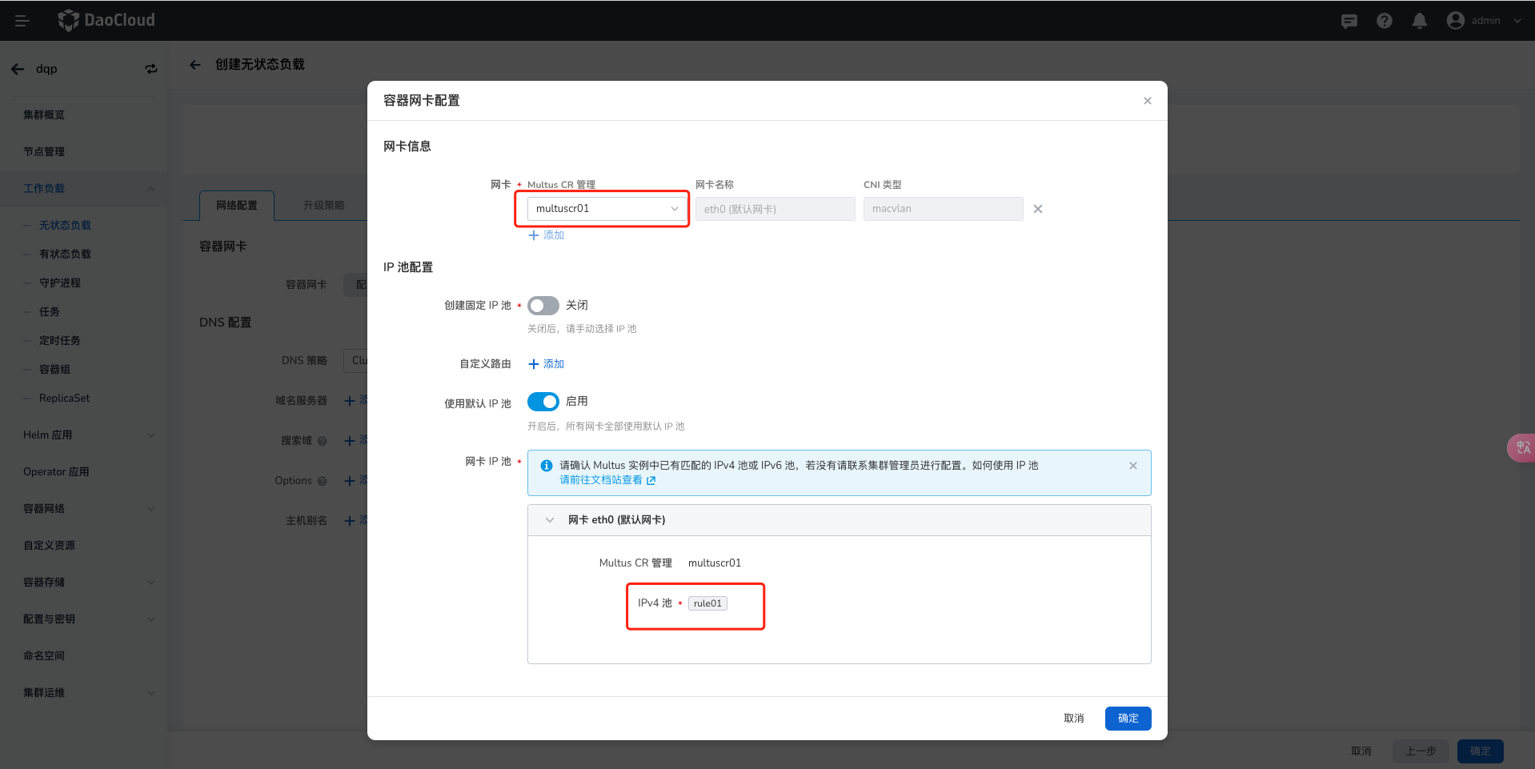This screenshot has width=1535, height=769.
Task: Open the help question-mark icon
Action: 1384,21
